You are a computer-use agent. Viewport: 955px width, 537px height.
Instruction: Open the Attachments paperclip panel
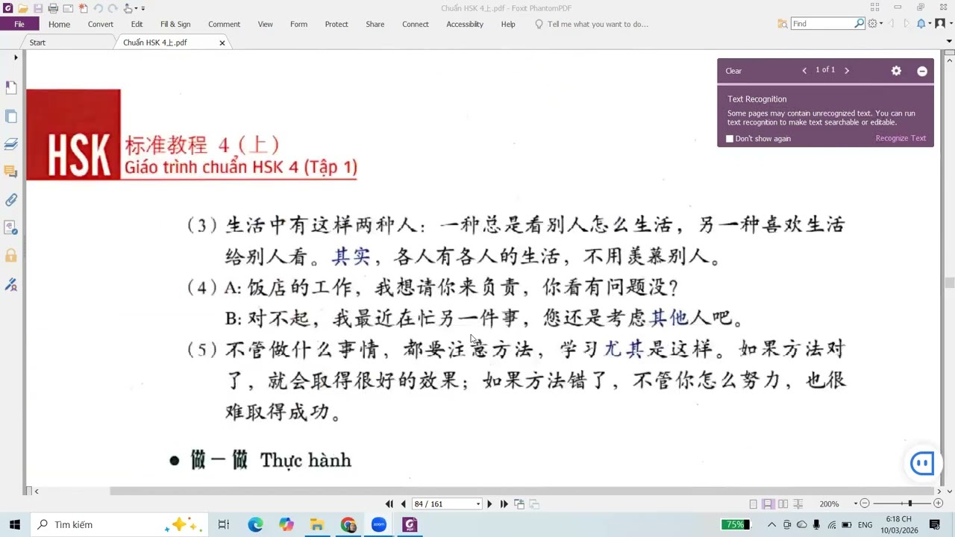pos(10,200)
